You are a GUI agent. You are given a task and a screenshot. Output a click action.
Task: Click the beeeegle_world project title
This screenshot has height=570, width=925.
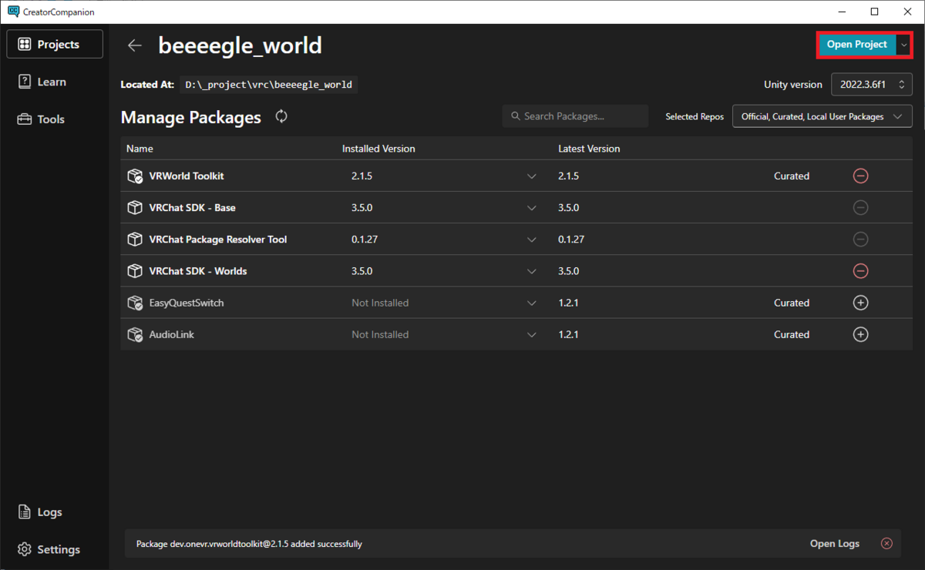pos(240,46)
